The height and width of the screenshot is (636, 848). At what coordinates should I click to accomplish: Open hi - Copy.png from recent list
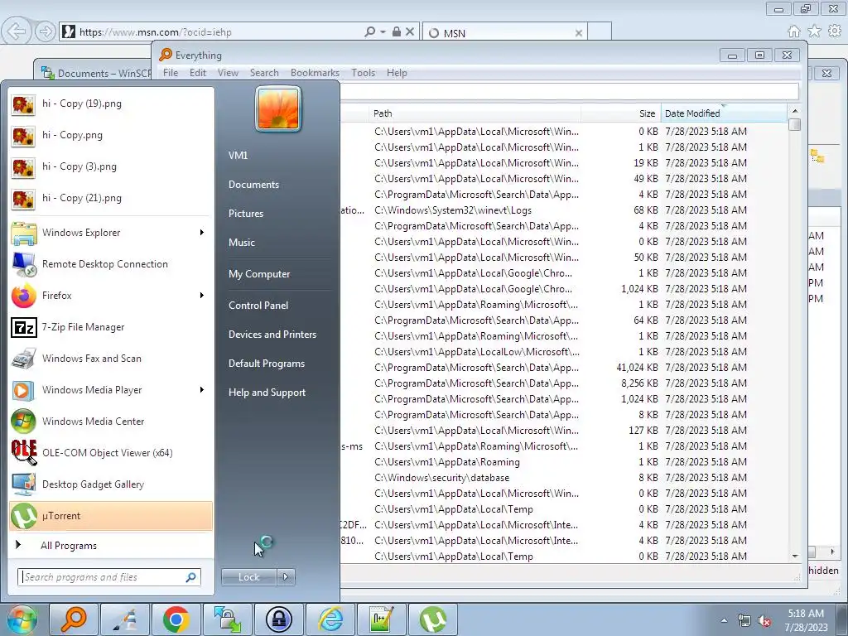[111, 135]
